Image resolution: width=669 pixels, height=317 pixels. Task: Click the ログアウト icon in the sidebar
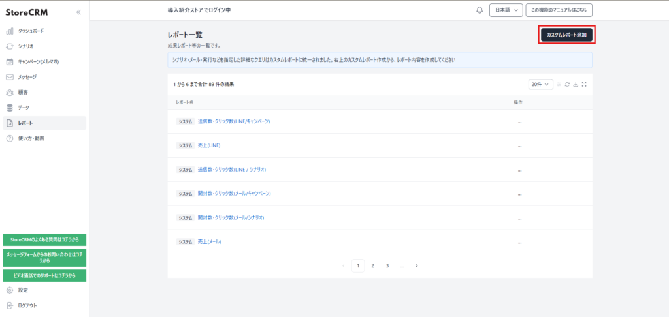tap(10, 305)
